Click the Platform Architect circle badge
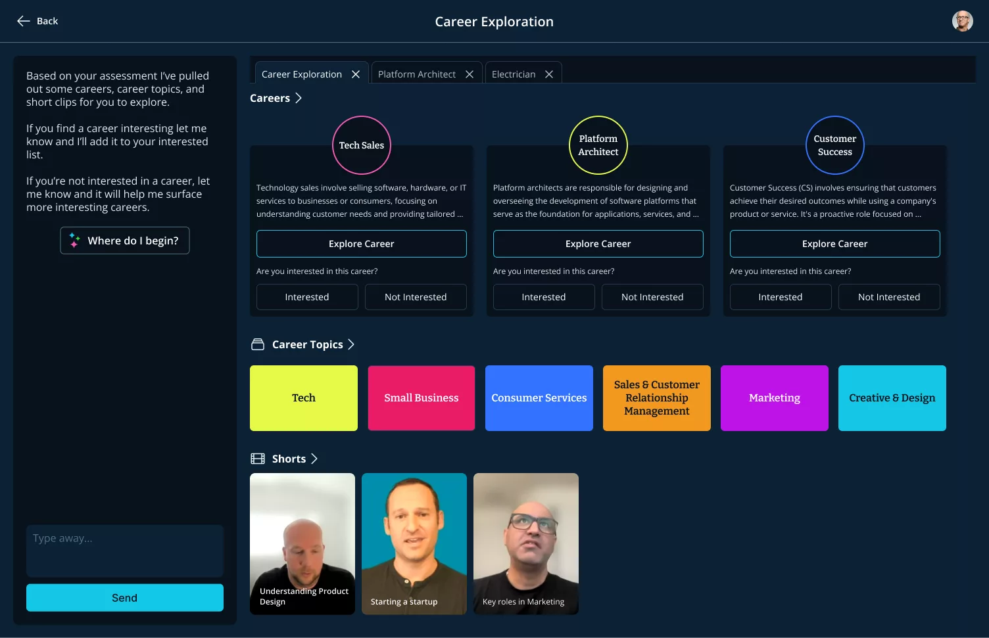This screenshot has width=989, height=638. click(598, 145)
